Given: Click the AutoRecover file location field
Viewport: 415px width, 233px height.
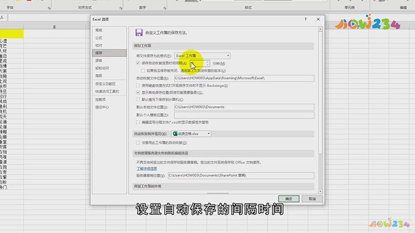Looking at the screenshot, I should click(244, 78).
